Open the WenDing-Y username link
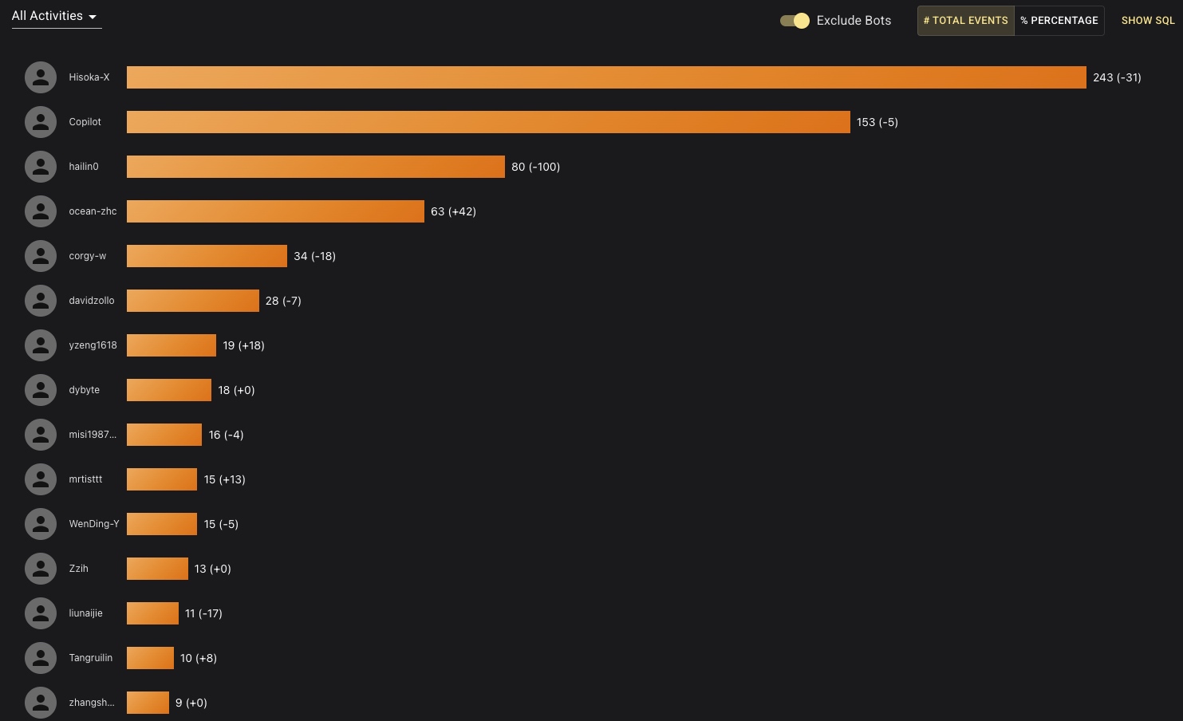 (94, 524)
